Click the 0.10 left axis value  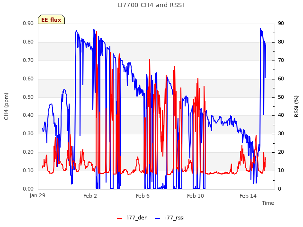28,170
